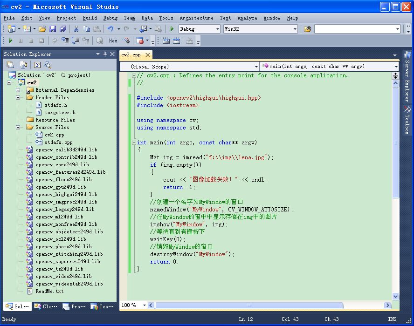Click the Find in Files icon next to Win32
The image size is (414, 326).
307,29
